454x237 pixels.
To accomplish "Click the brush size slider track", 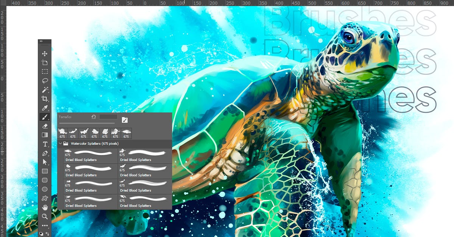I will [87, 123].
